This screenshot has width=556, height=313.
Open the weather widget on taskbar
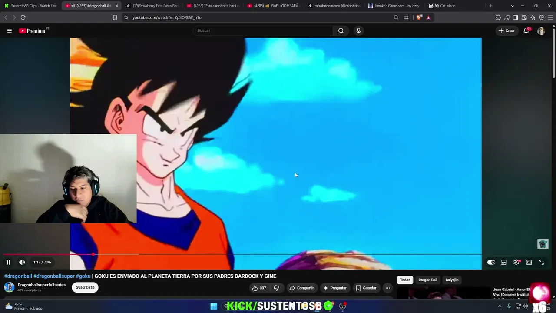pos(24,306)
